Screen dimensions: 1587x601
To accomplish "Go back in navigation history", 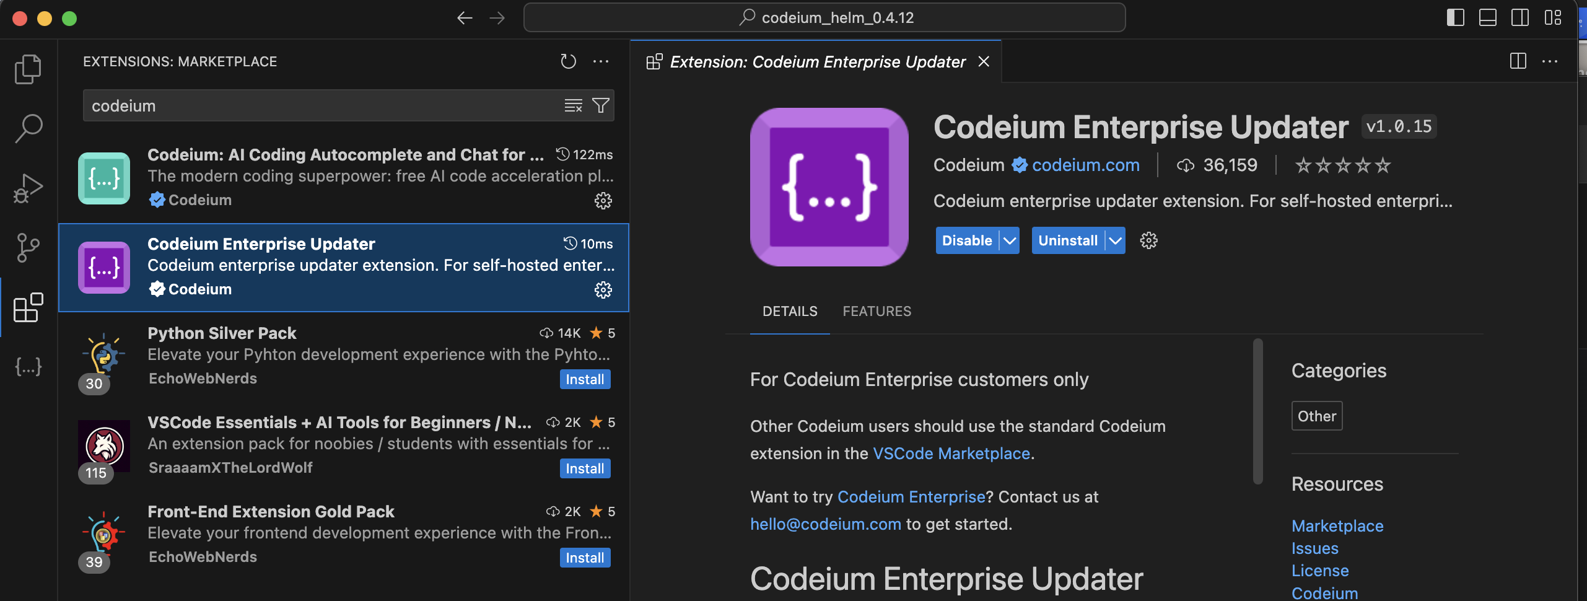I will (465, 18).
